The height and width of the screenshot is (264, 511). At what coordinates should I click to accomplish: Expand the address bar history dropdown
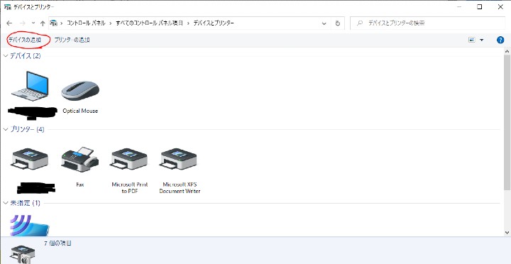click(x=324, y=23)
